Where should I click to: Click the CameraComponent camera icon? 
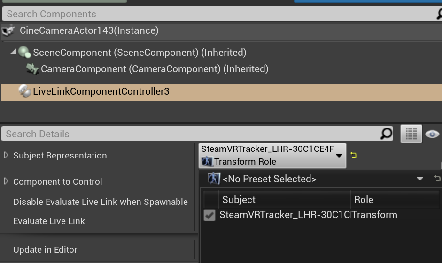(x=32, y=69)
